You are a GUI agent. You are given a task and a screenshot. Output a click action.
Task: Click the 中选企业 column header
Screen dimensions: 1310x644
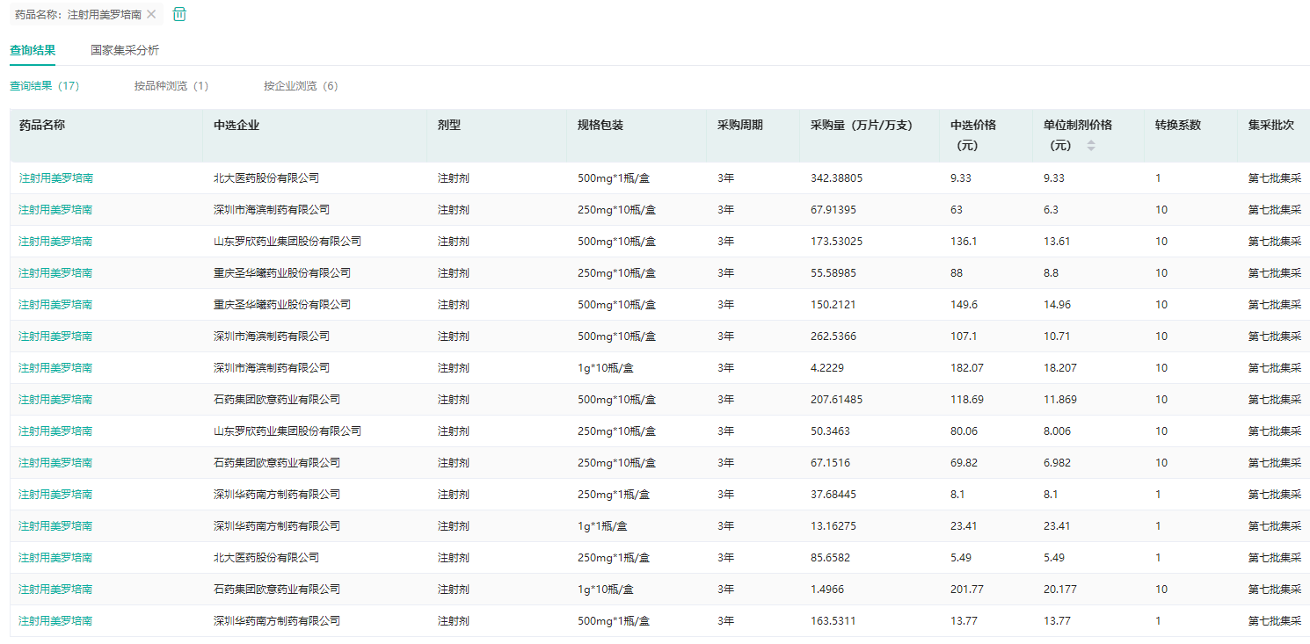237,125
